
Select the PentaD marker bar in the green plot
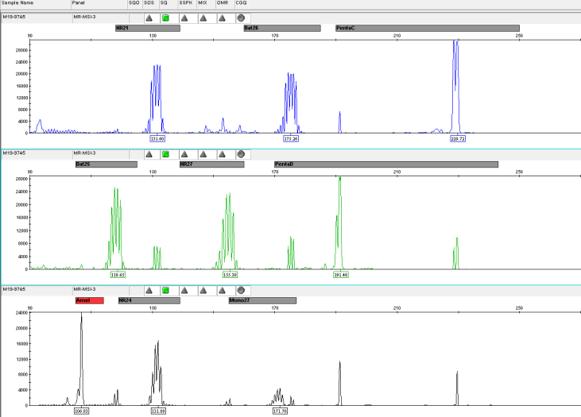point(385,164)
